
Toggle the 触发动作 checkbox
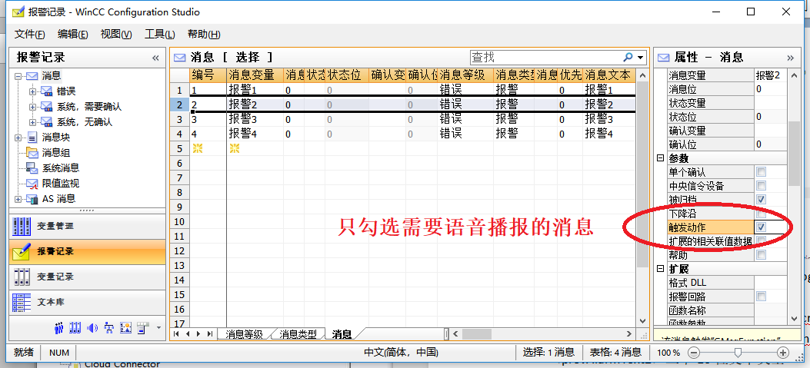(761, 227)
